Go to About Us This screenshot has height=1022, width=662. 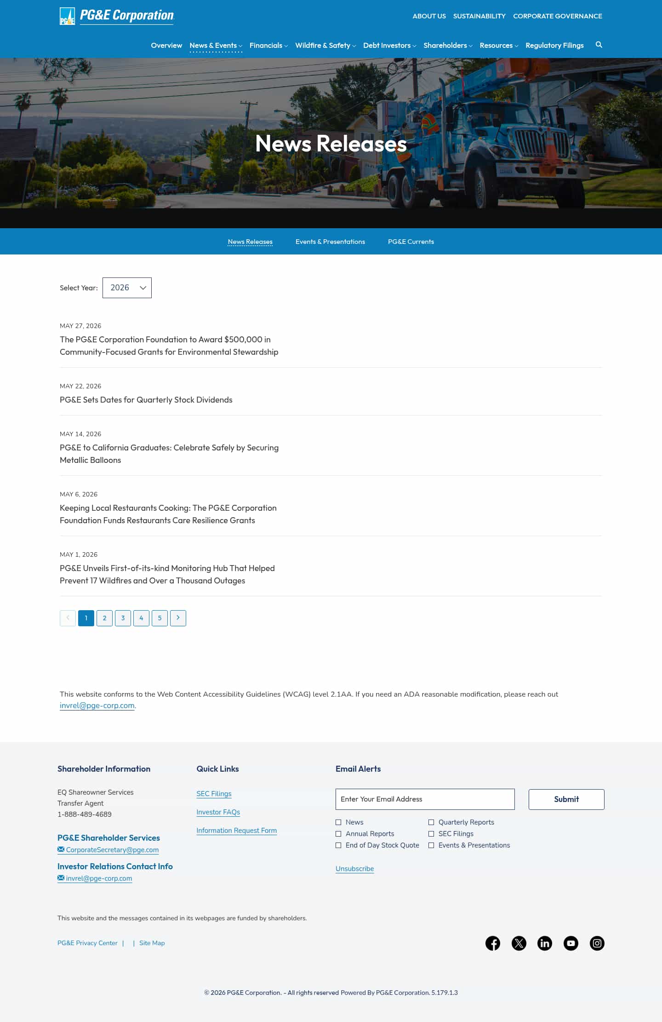click(429, 16)
